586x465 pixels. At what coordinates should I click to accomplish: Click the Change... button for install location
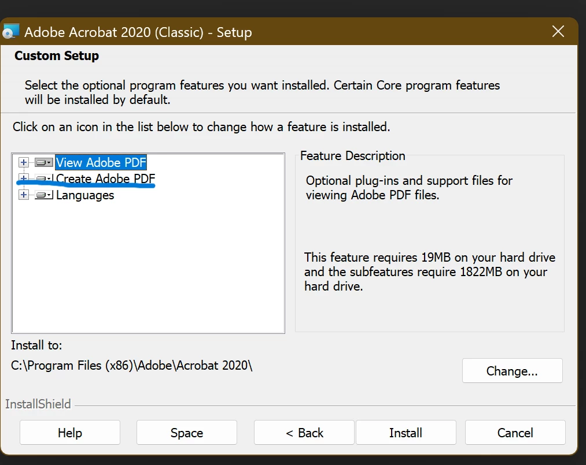point(512,371)
